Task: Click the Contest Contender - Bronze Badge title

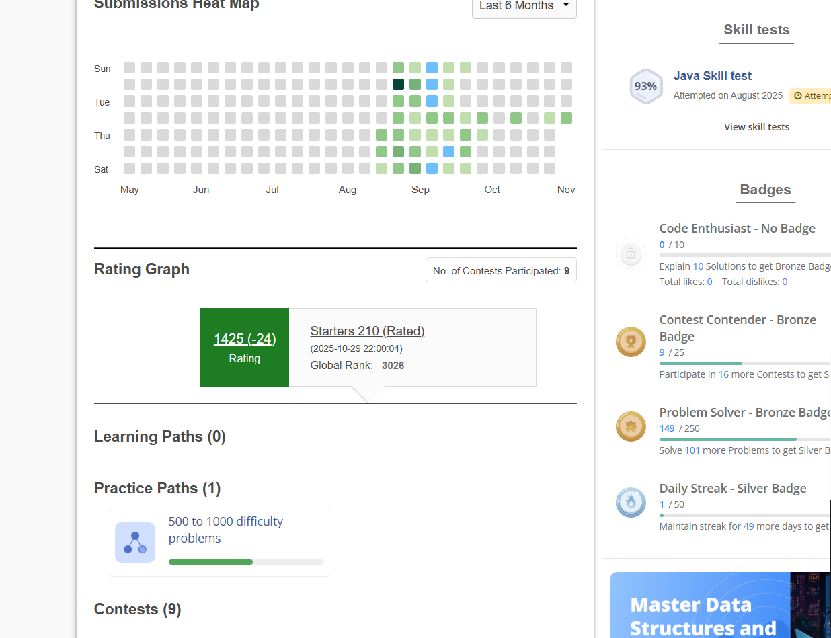Action: click(738, 328)
